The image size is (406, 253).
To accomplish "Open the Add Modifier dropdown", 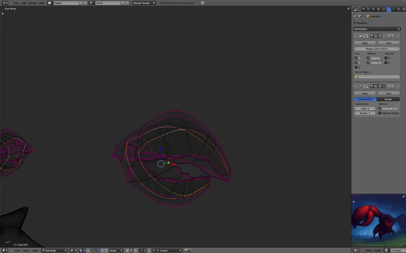I will [x=377, y=28].
